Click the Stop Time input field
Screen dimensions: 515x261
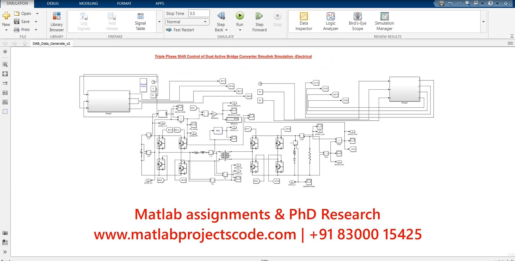click(199, 14)
